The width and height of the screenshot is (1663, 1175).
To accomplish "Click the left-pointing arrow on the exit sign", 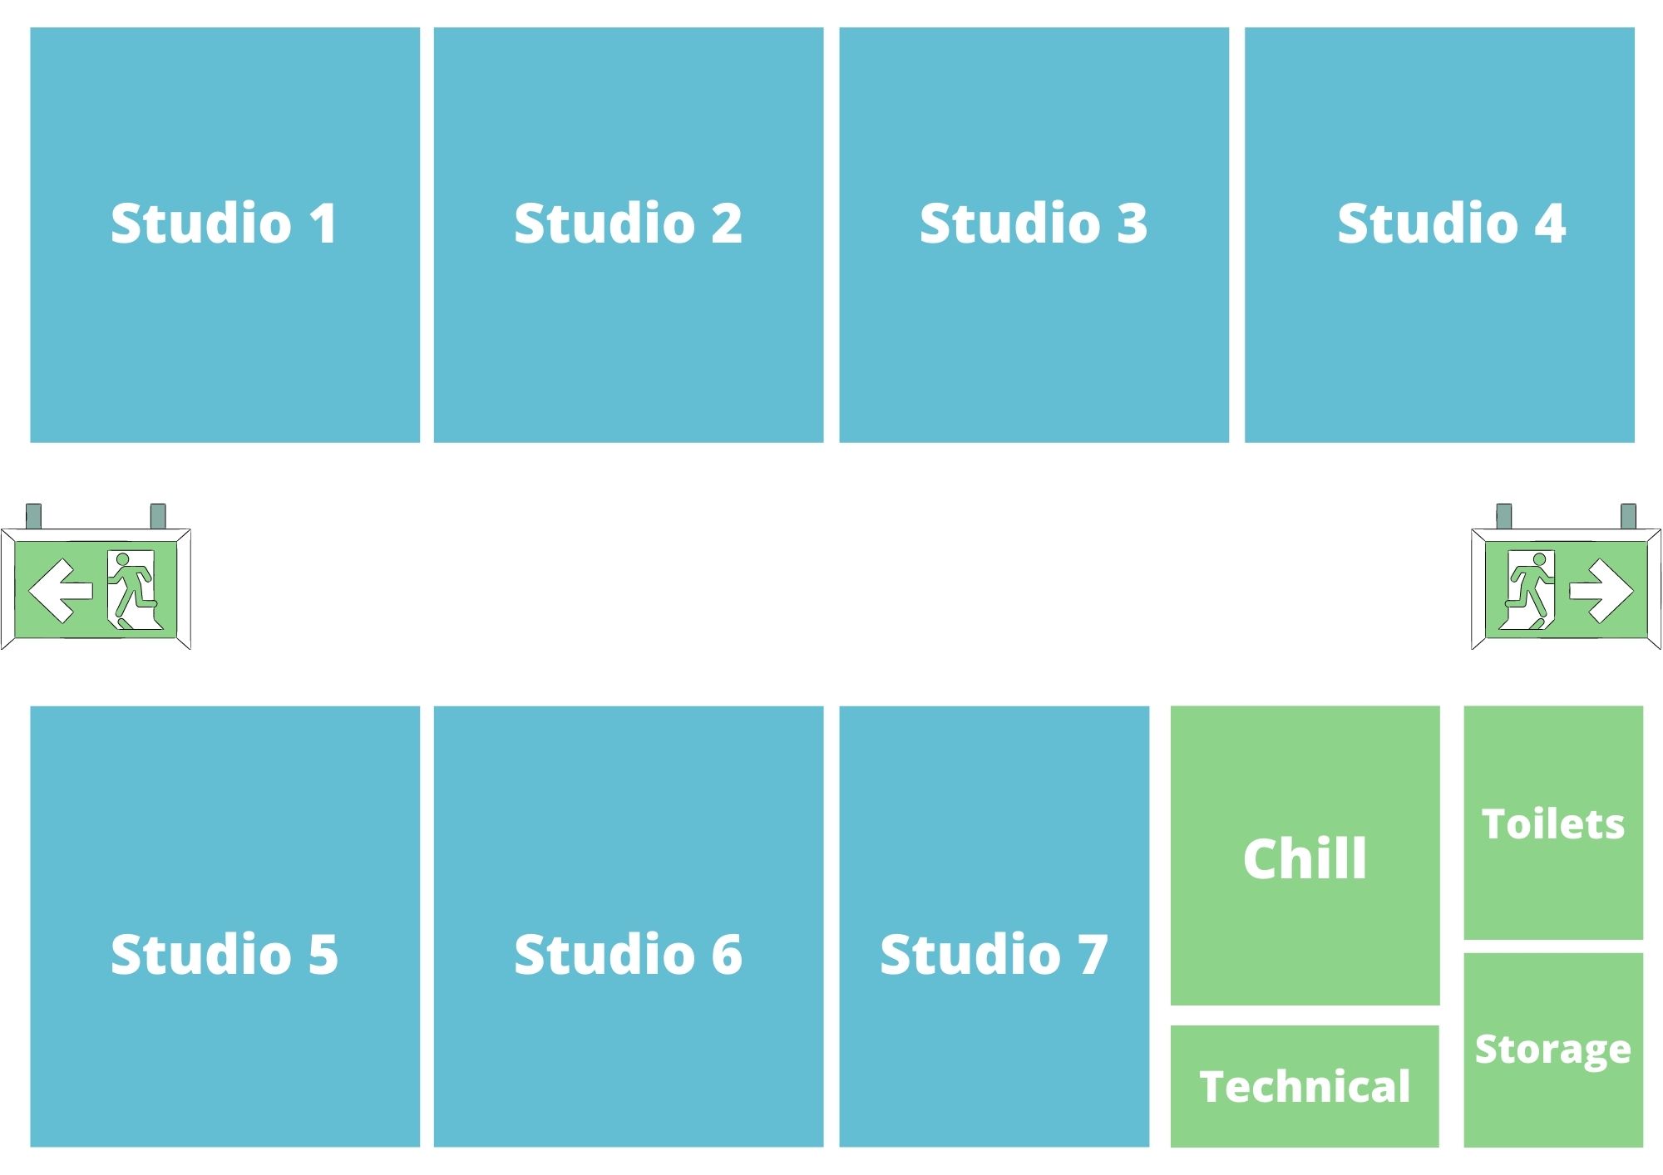I will click(x=60, y=591).
